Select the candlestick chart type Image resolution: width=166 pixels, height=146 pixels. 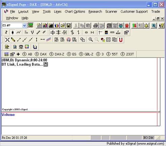[12, 32]
